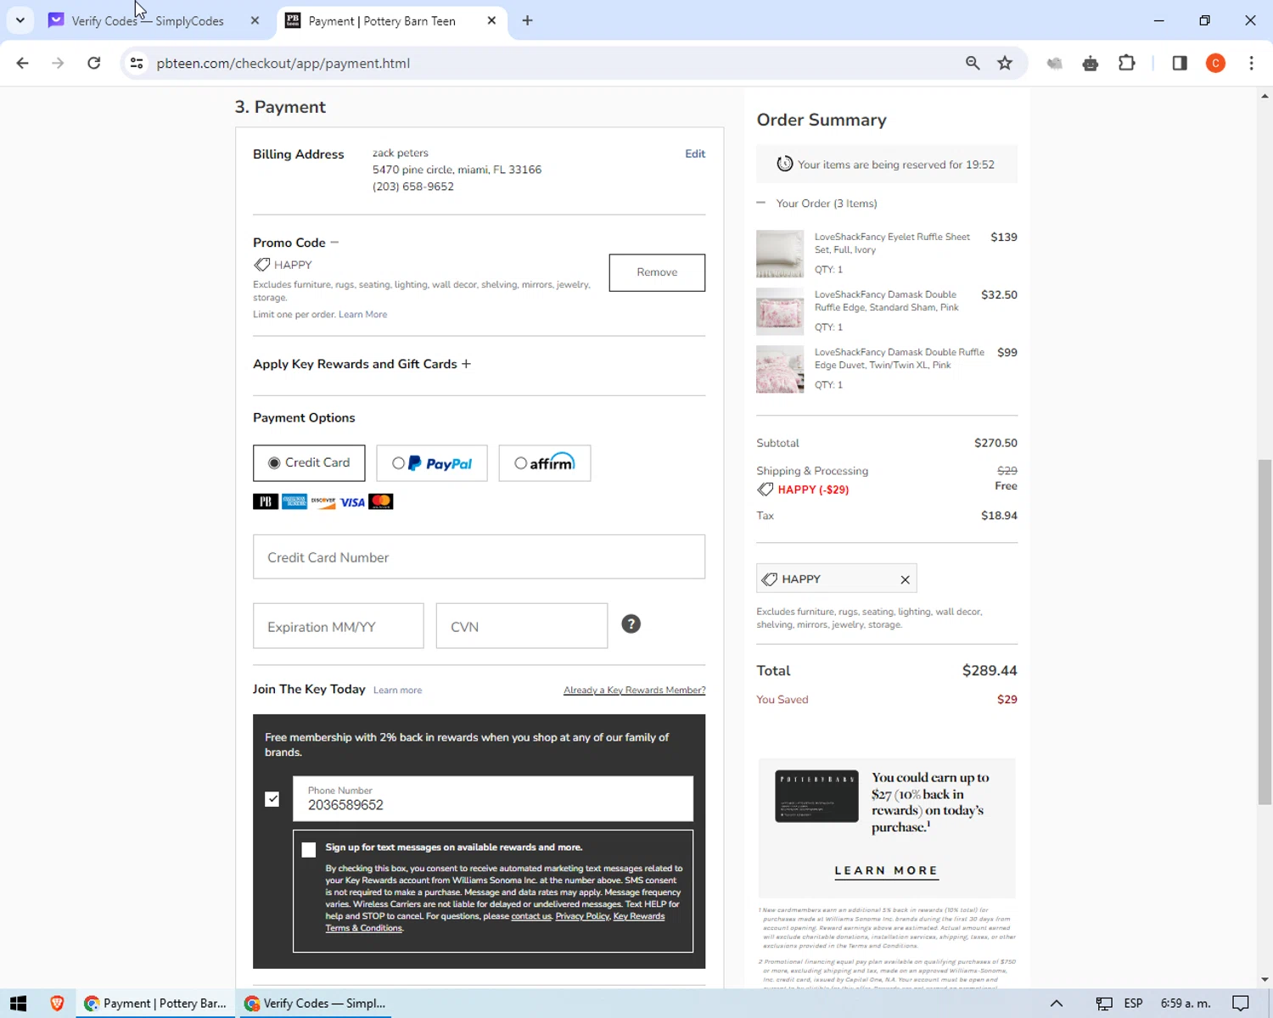Open Brave browser from the taskbar
This screenshot has width=1273, height=1018.
(x=57, y=1004)
